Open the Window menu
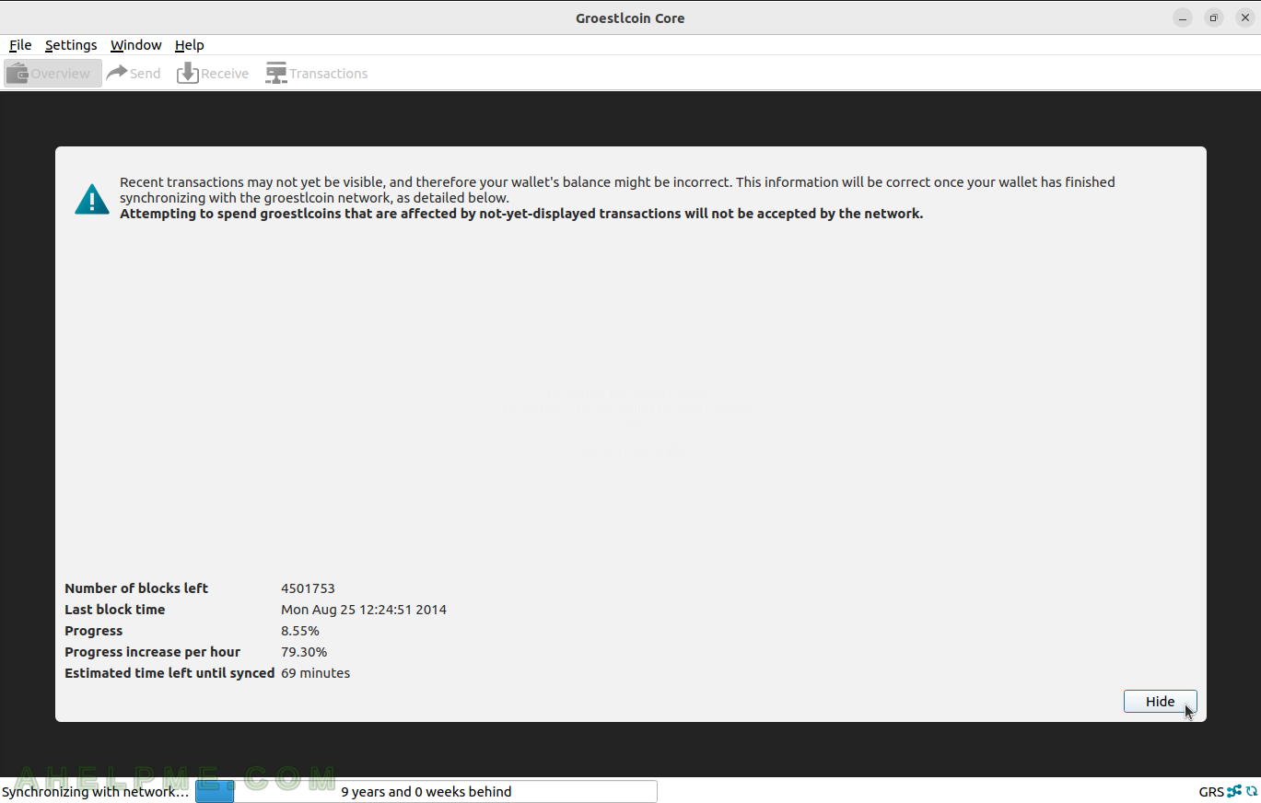 pos(135,45)
